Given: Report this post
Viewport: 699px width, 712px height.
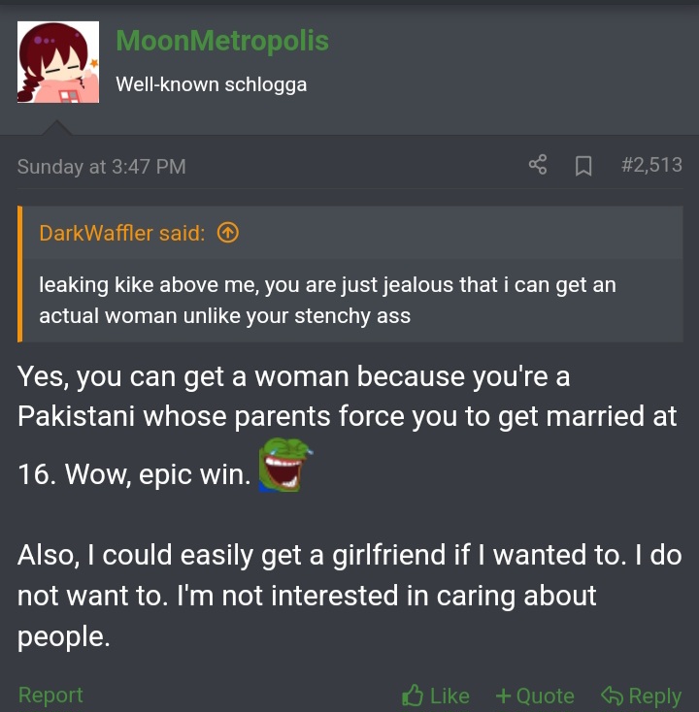Looking at the screenshot, I should point(50,695).
